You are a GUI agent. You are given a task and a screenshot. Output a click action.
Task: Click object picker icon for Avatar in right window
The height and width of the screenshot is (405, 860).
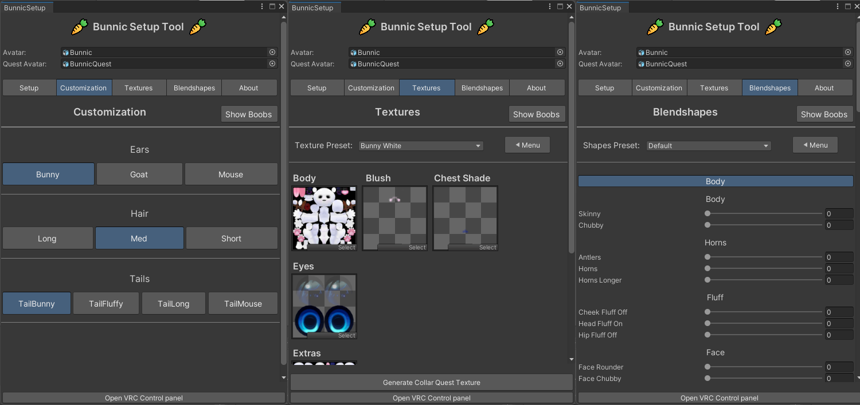pyautogui.click(x=848, y=52)
